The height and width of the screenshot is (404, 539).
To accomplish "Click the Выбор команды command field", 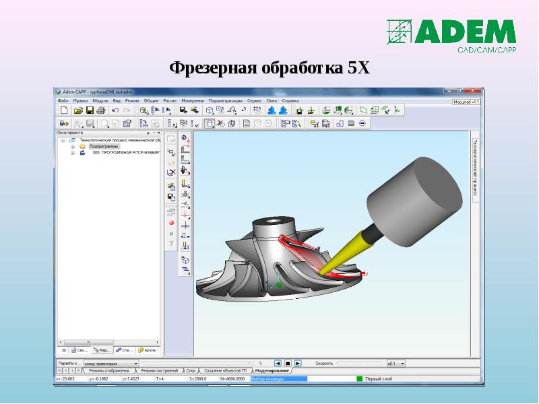I will (x=278, y=378).
